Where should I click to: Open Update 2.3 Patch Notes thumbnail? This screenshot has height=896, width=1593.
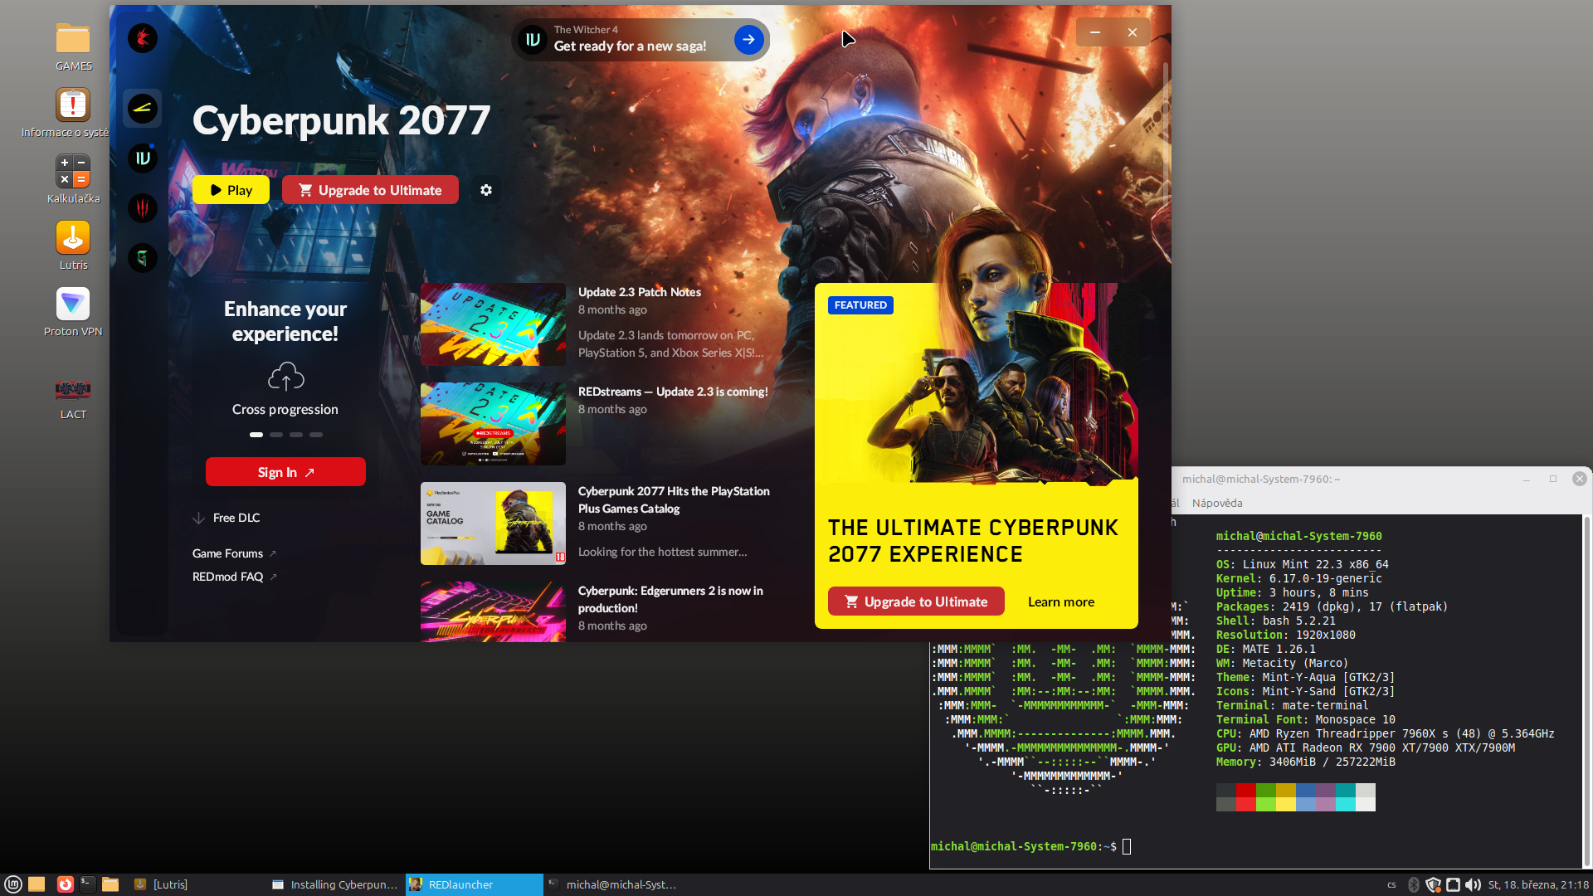click(x=493, y=324)
